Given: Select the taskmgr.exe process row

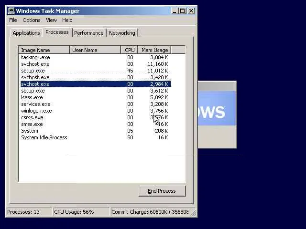Looking at the screenshot, I should 96,57.
